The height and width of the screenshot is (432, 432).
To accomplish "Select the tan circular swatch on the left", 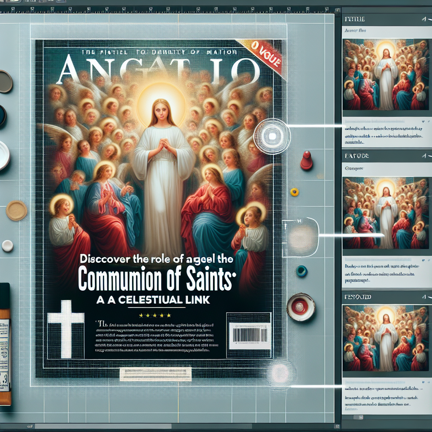I will pyautogui.click(x=16, y=211).
